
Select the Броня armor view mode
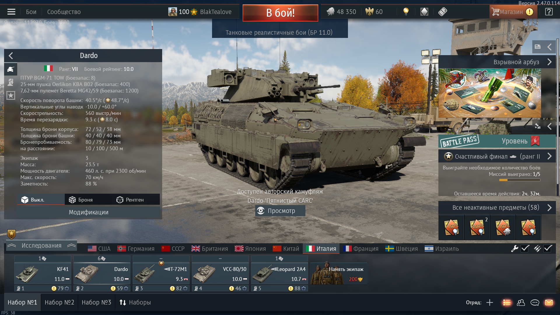click(x=81, y=200)
